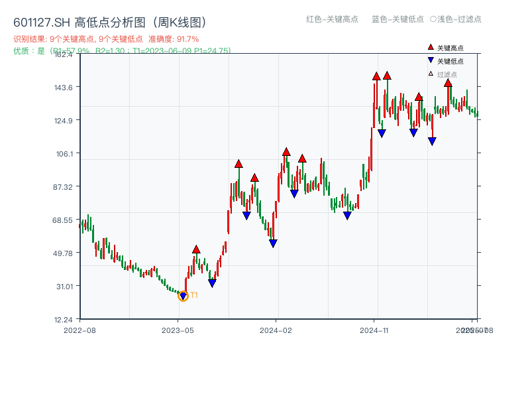Toggle the 红色-关键高点 top legend entry
The height and width of the screenshot is (398, 530).
[x=332, y=19]
